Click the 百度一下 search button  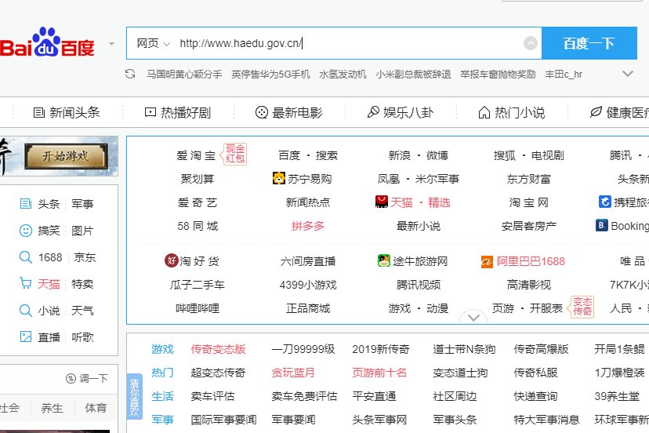(x=589, y=43)
